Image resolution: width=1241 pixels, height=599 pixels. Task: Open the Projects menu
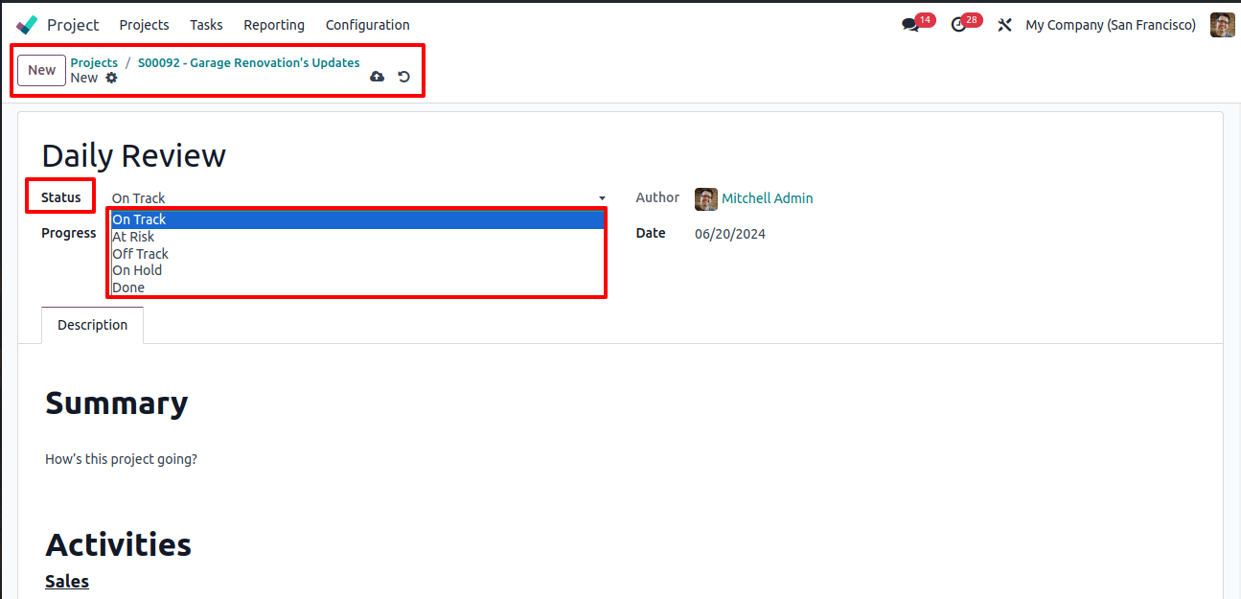coord(144,25)
